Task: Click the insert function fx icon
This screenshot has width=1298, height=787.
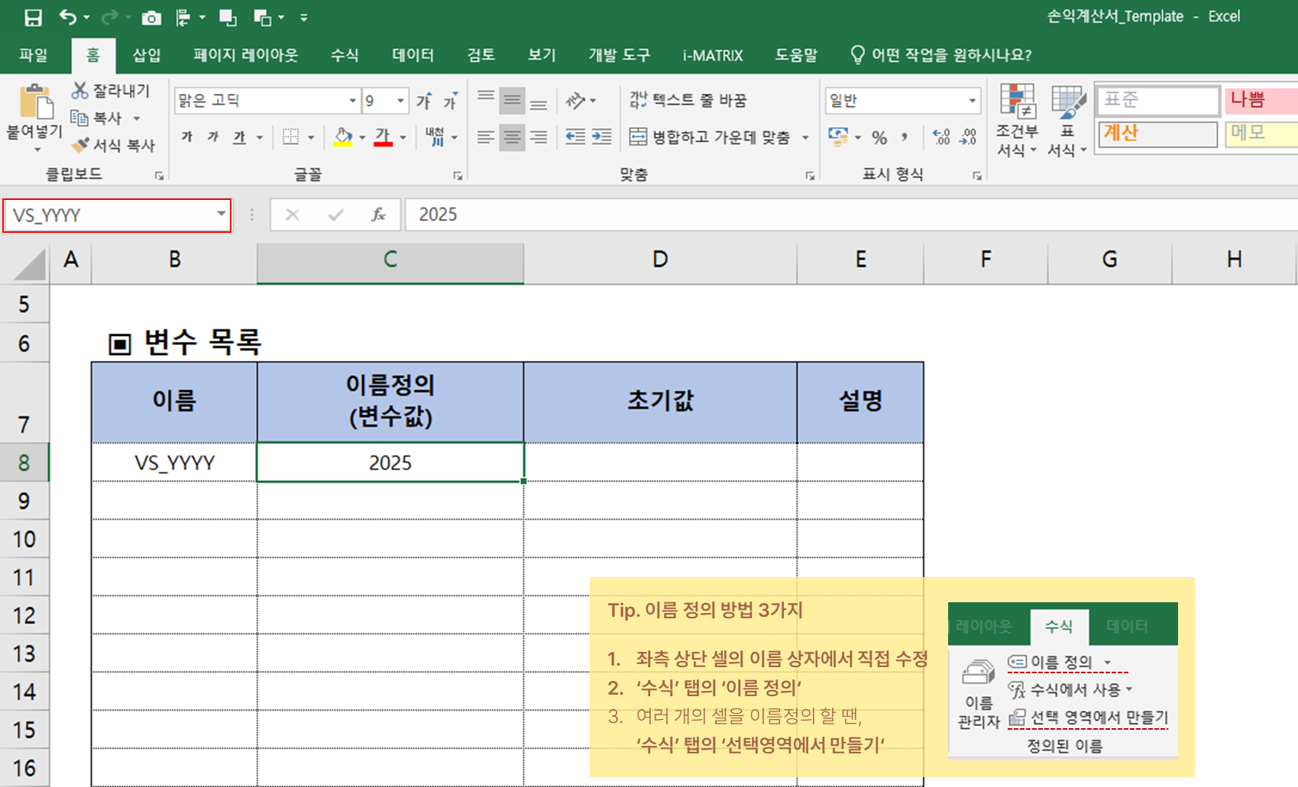Action: point(378,215)
